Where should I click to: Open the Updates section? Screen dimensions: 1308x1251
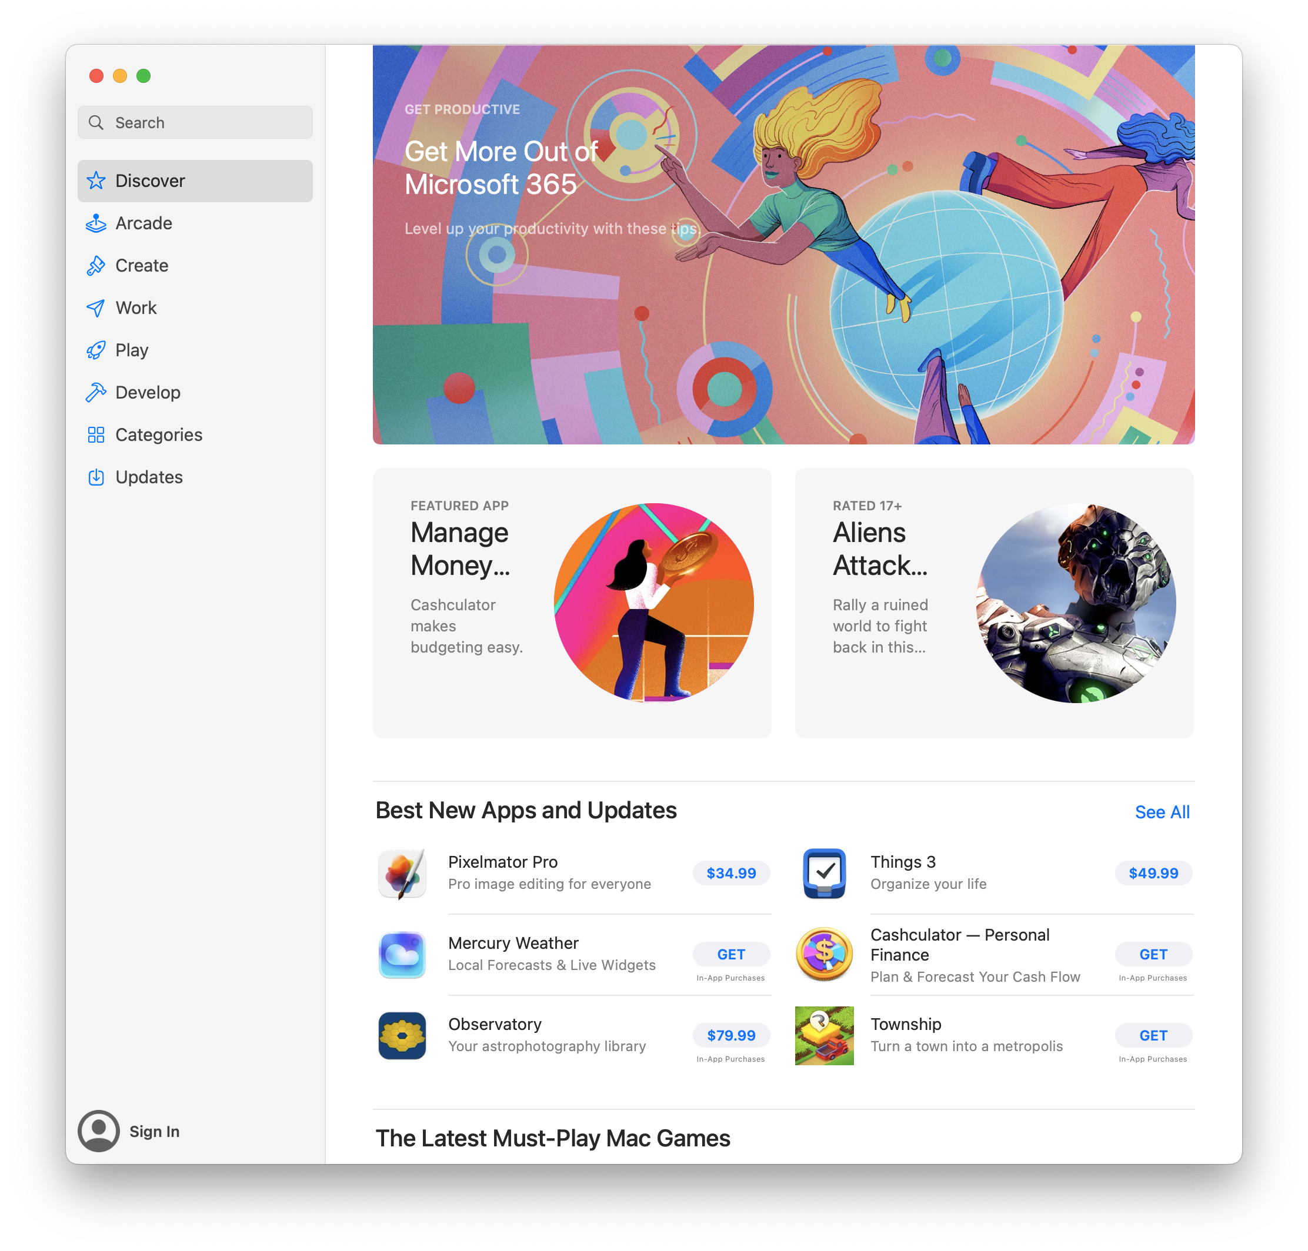195,477
